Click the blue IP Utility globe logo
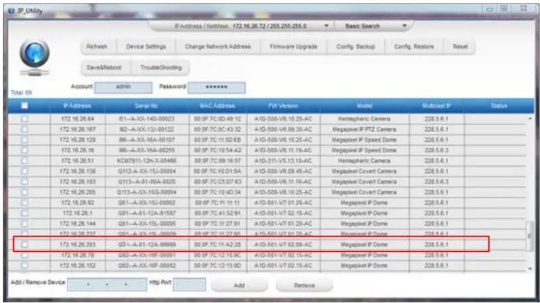This screenshot has width=540, height=303. (34, 57)
